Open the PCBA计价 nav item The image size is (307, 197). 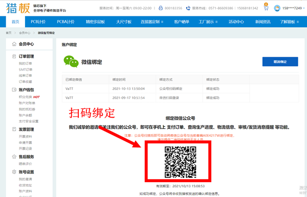click(66, 21)
